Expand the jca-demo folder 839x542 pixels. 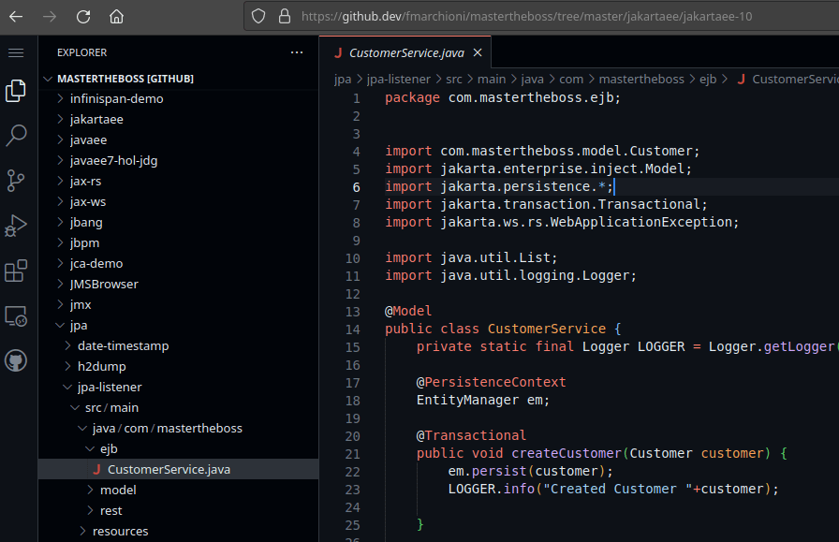click(179, 264)
